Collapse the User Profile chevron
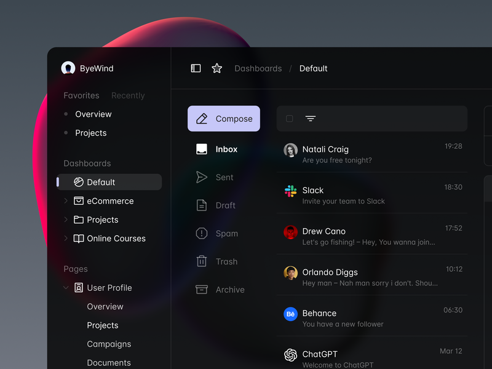 click(66, 287)
